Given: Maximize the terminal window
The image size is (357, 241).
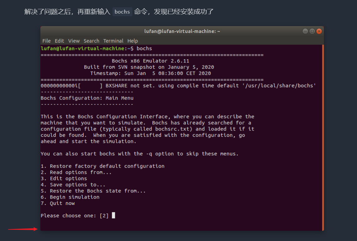Looking at the screenshot, I should pos(312,31).
